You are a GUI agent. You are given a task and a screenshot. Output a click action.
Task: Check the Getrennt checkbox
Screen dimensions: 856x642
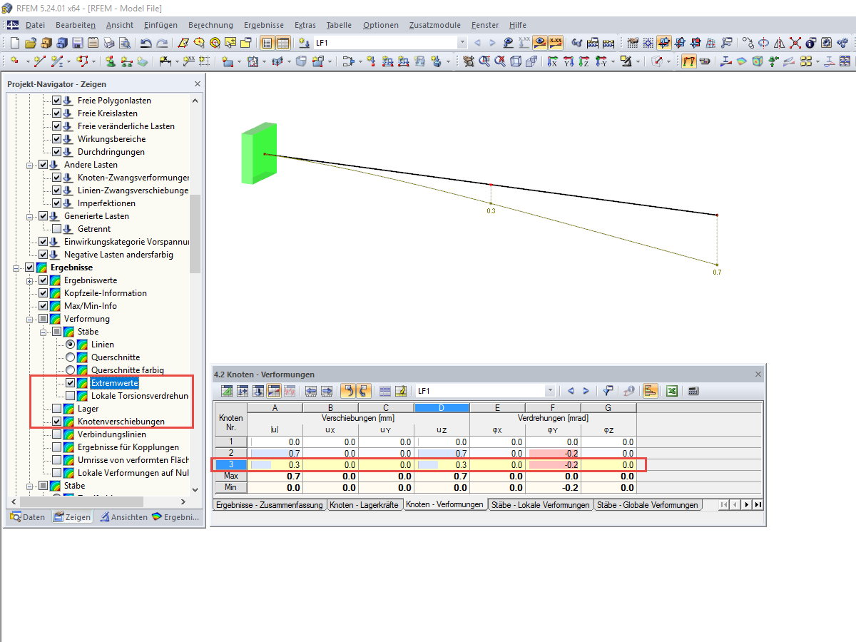click(57, 229)
